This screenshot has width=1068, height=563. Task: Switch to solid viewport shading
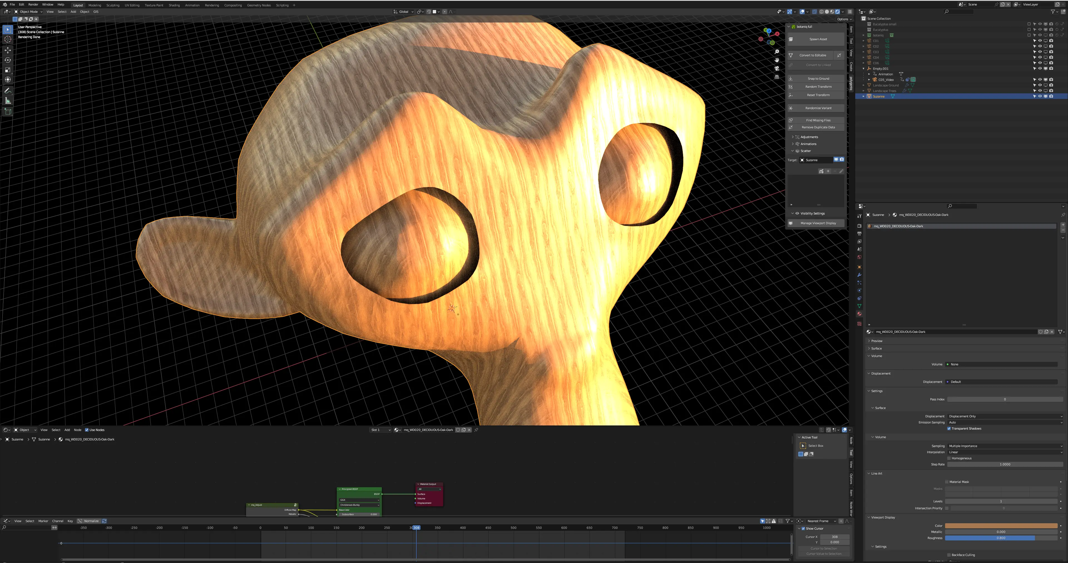coord(827,12)
